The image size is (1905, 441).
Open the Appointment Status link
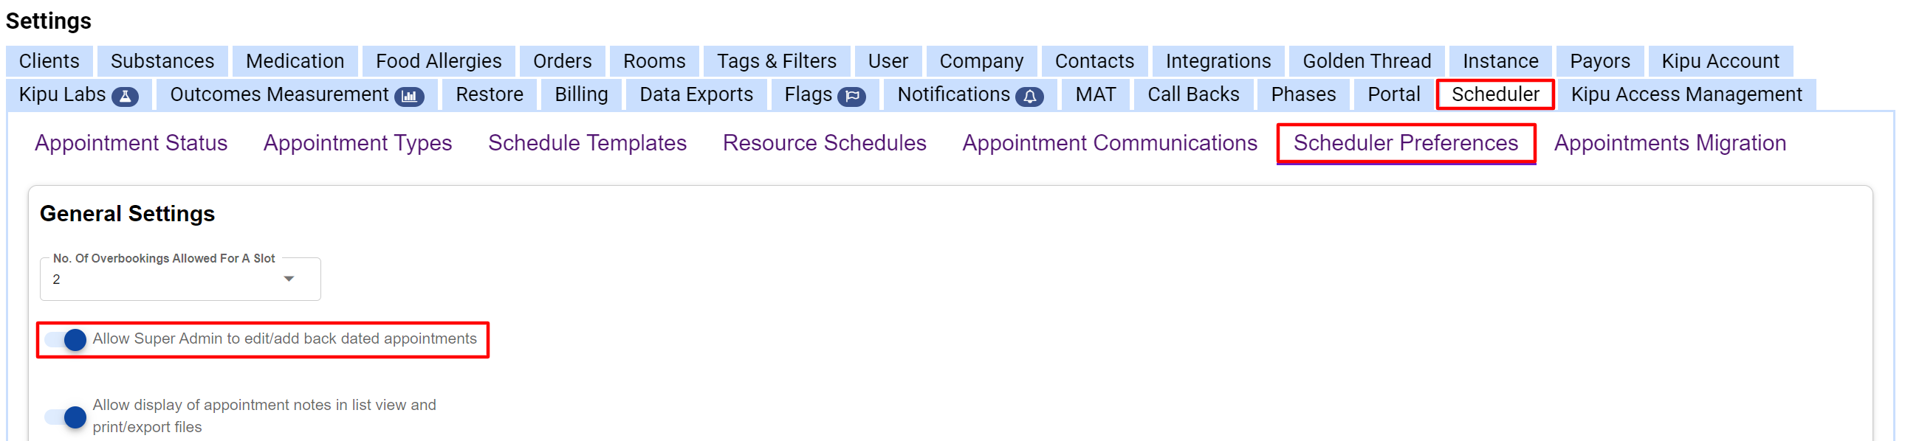click(131, 143)
